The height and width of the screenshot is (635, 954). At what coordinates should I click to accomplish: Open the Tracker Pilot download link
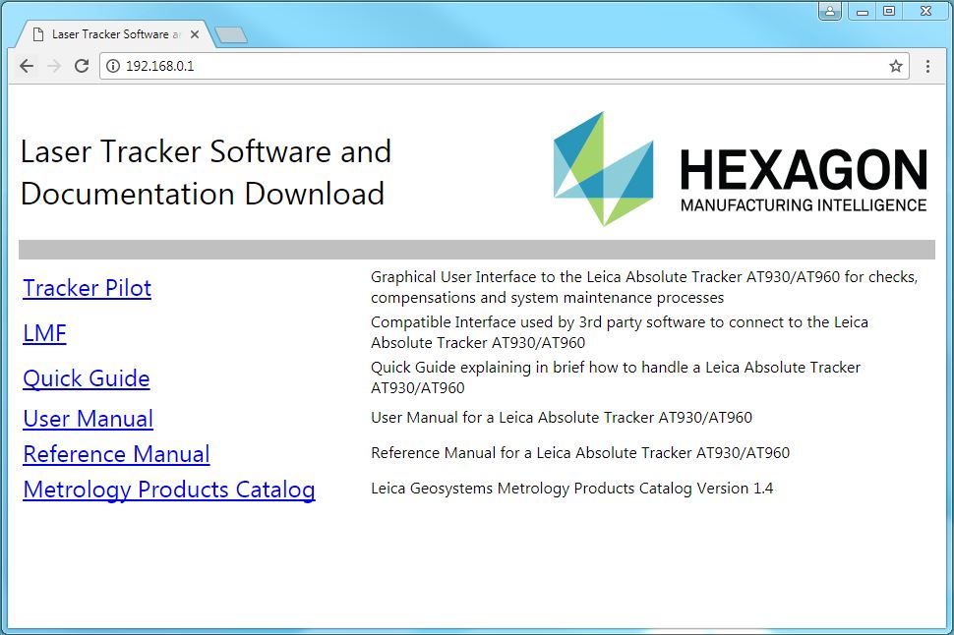[x=87, y=288]
